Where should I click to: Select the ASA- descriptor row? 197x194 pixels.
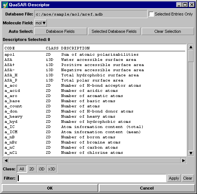coord(95,70)
